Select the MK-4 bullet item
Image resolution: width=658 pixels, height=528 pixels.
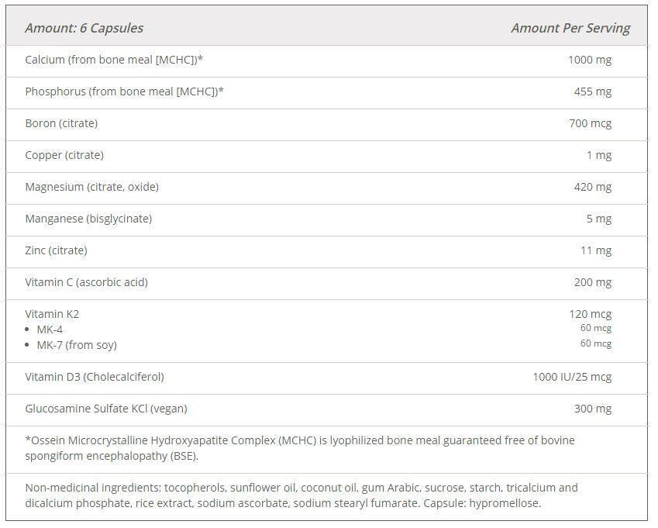(x=50, y=330)
